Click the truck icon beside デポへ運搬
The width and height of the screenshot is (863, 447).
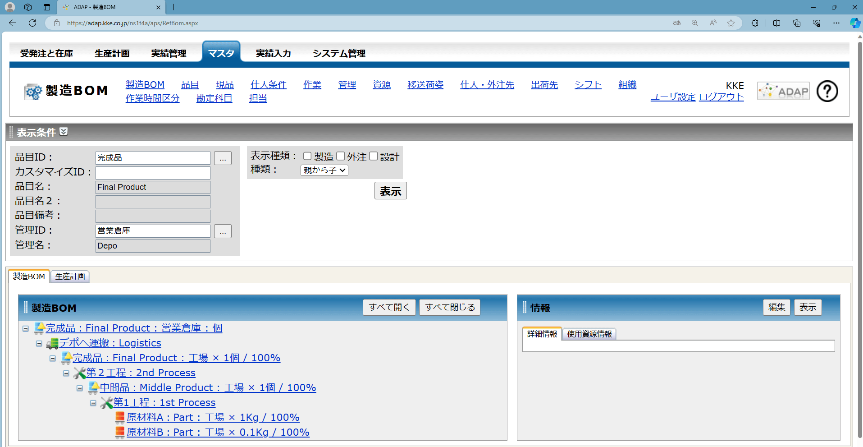(52, 343)
